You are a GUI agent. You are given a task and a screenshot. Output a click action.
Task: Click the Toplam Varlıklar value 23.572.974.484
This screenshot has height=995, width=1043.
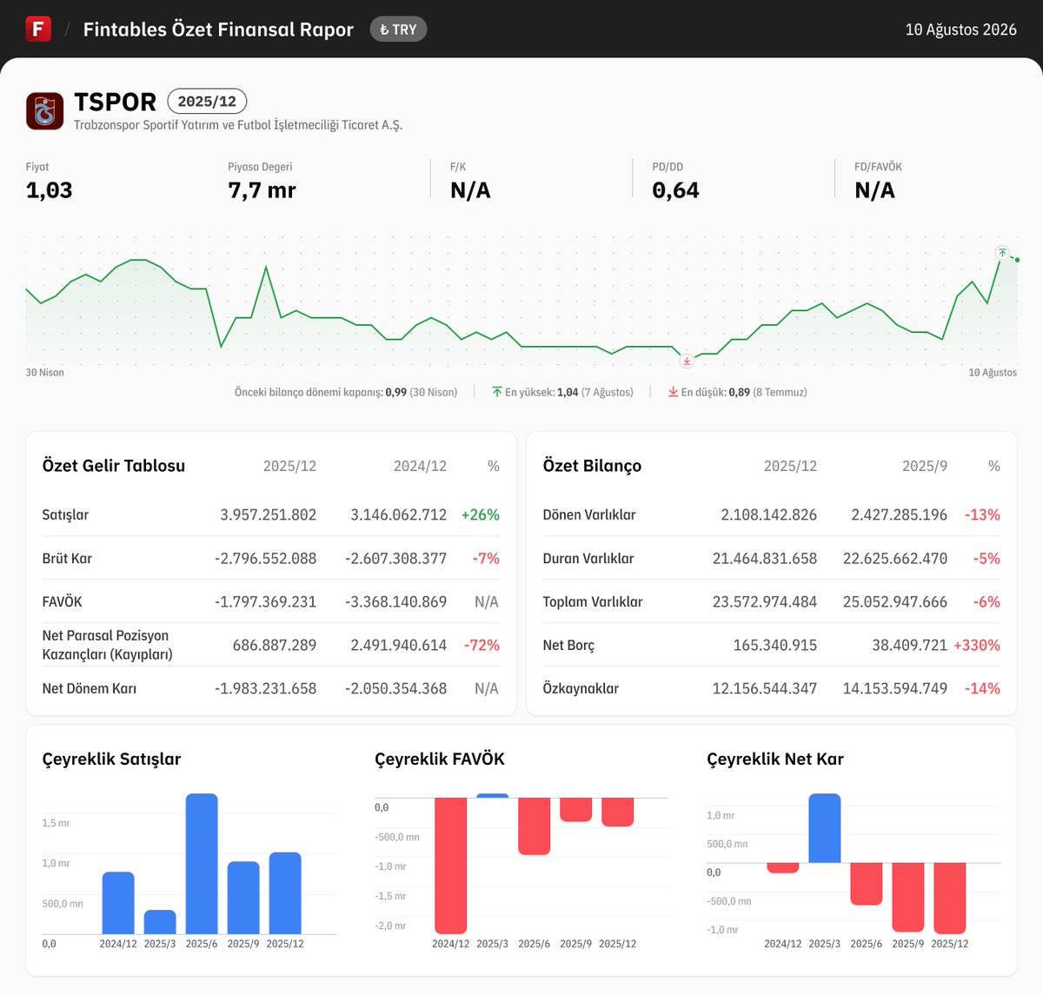click(x=765, y=601)
